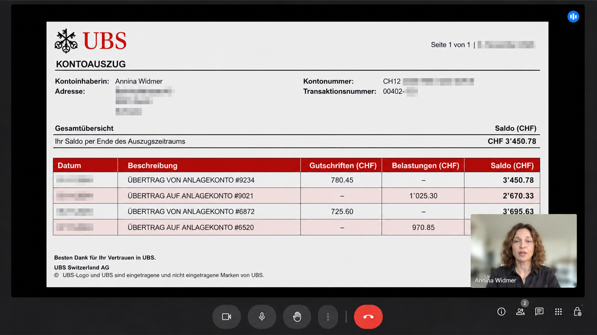The image size is (597, 335).
Task: Open the more options menu
Action: point(328,317)
